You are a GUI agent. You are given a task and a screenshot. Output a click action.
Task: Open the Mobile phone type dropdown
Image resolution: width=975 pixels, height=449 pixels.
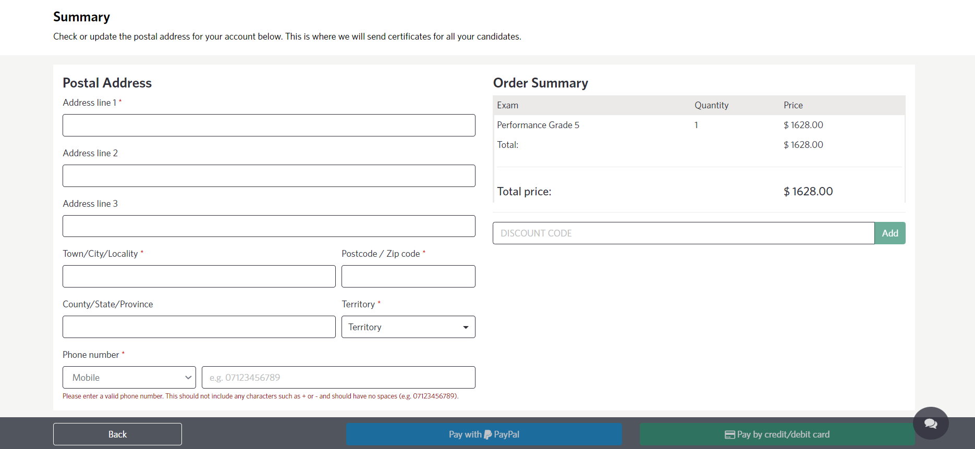(129, 378)
